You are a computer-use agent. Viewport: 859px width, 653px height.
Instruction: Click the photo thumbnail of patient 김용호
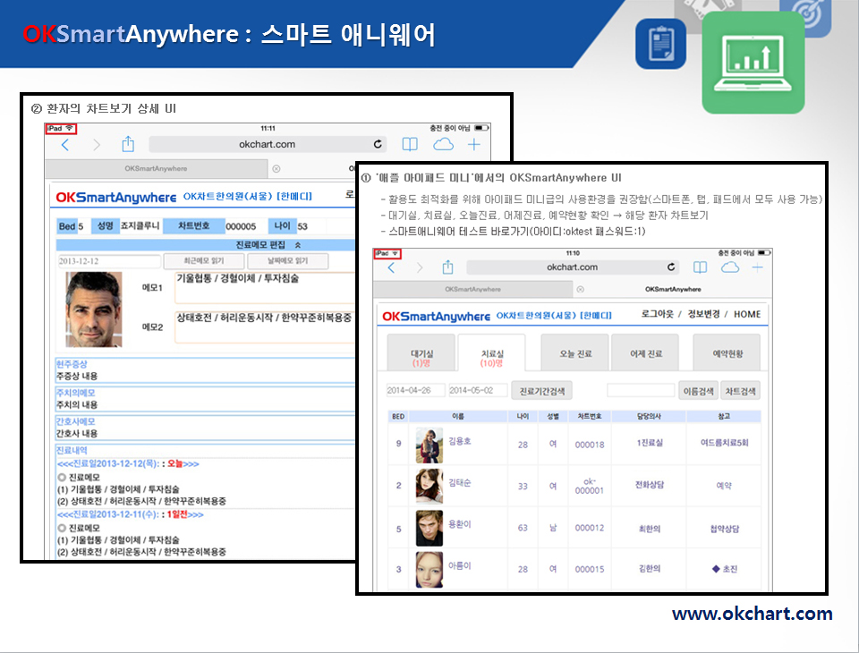(429, 445)
